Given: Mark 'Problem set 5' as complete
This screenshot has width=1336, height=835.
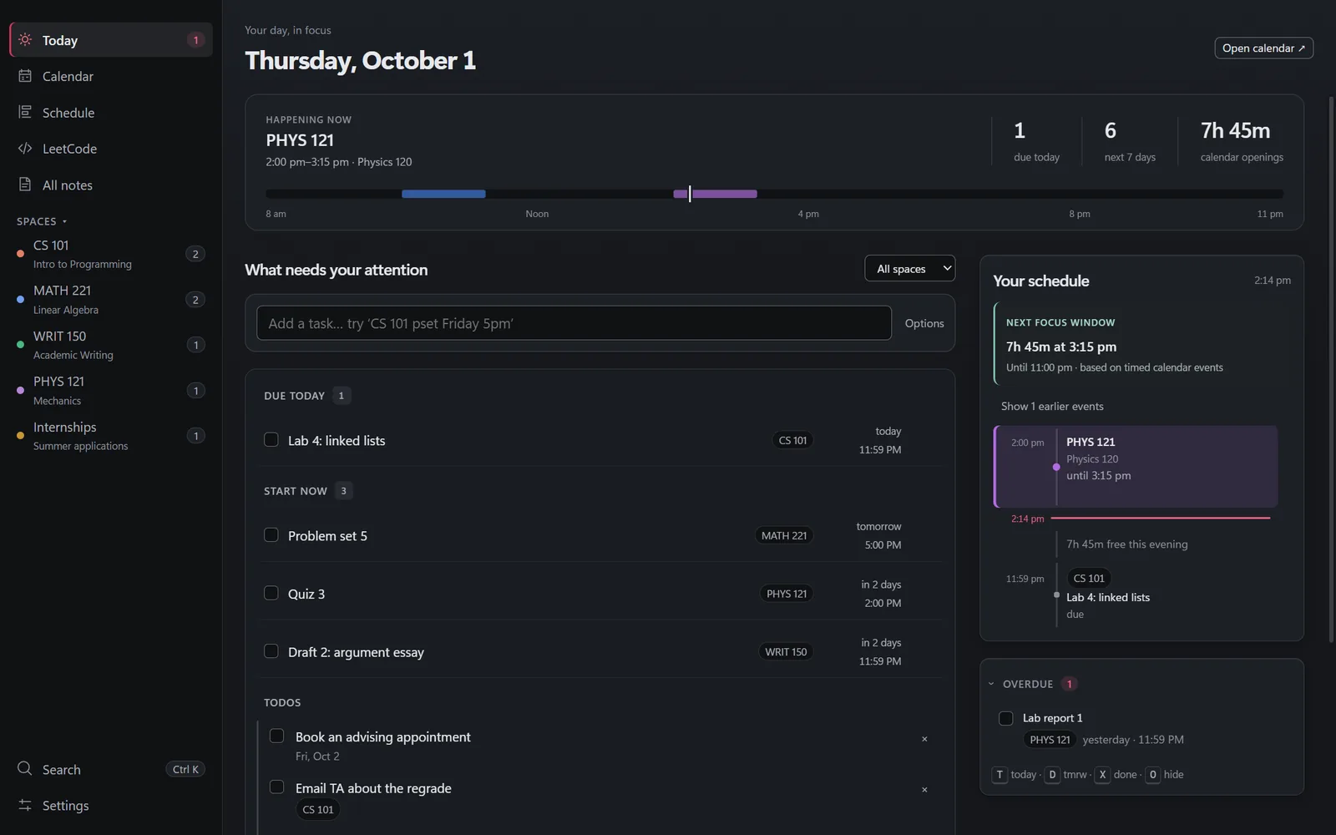Looking at the screenshot, I should (x=271, y=534).
